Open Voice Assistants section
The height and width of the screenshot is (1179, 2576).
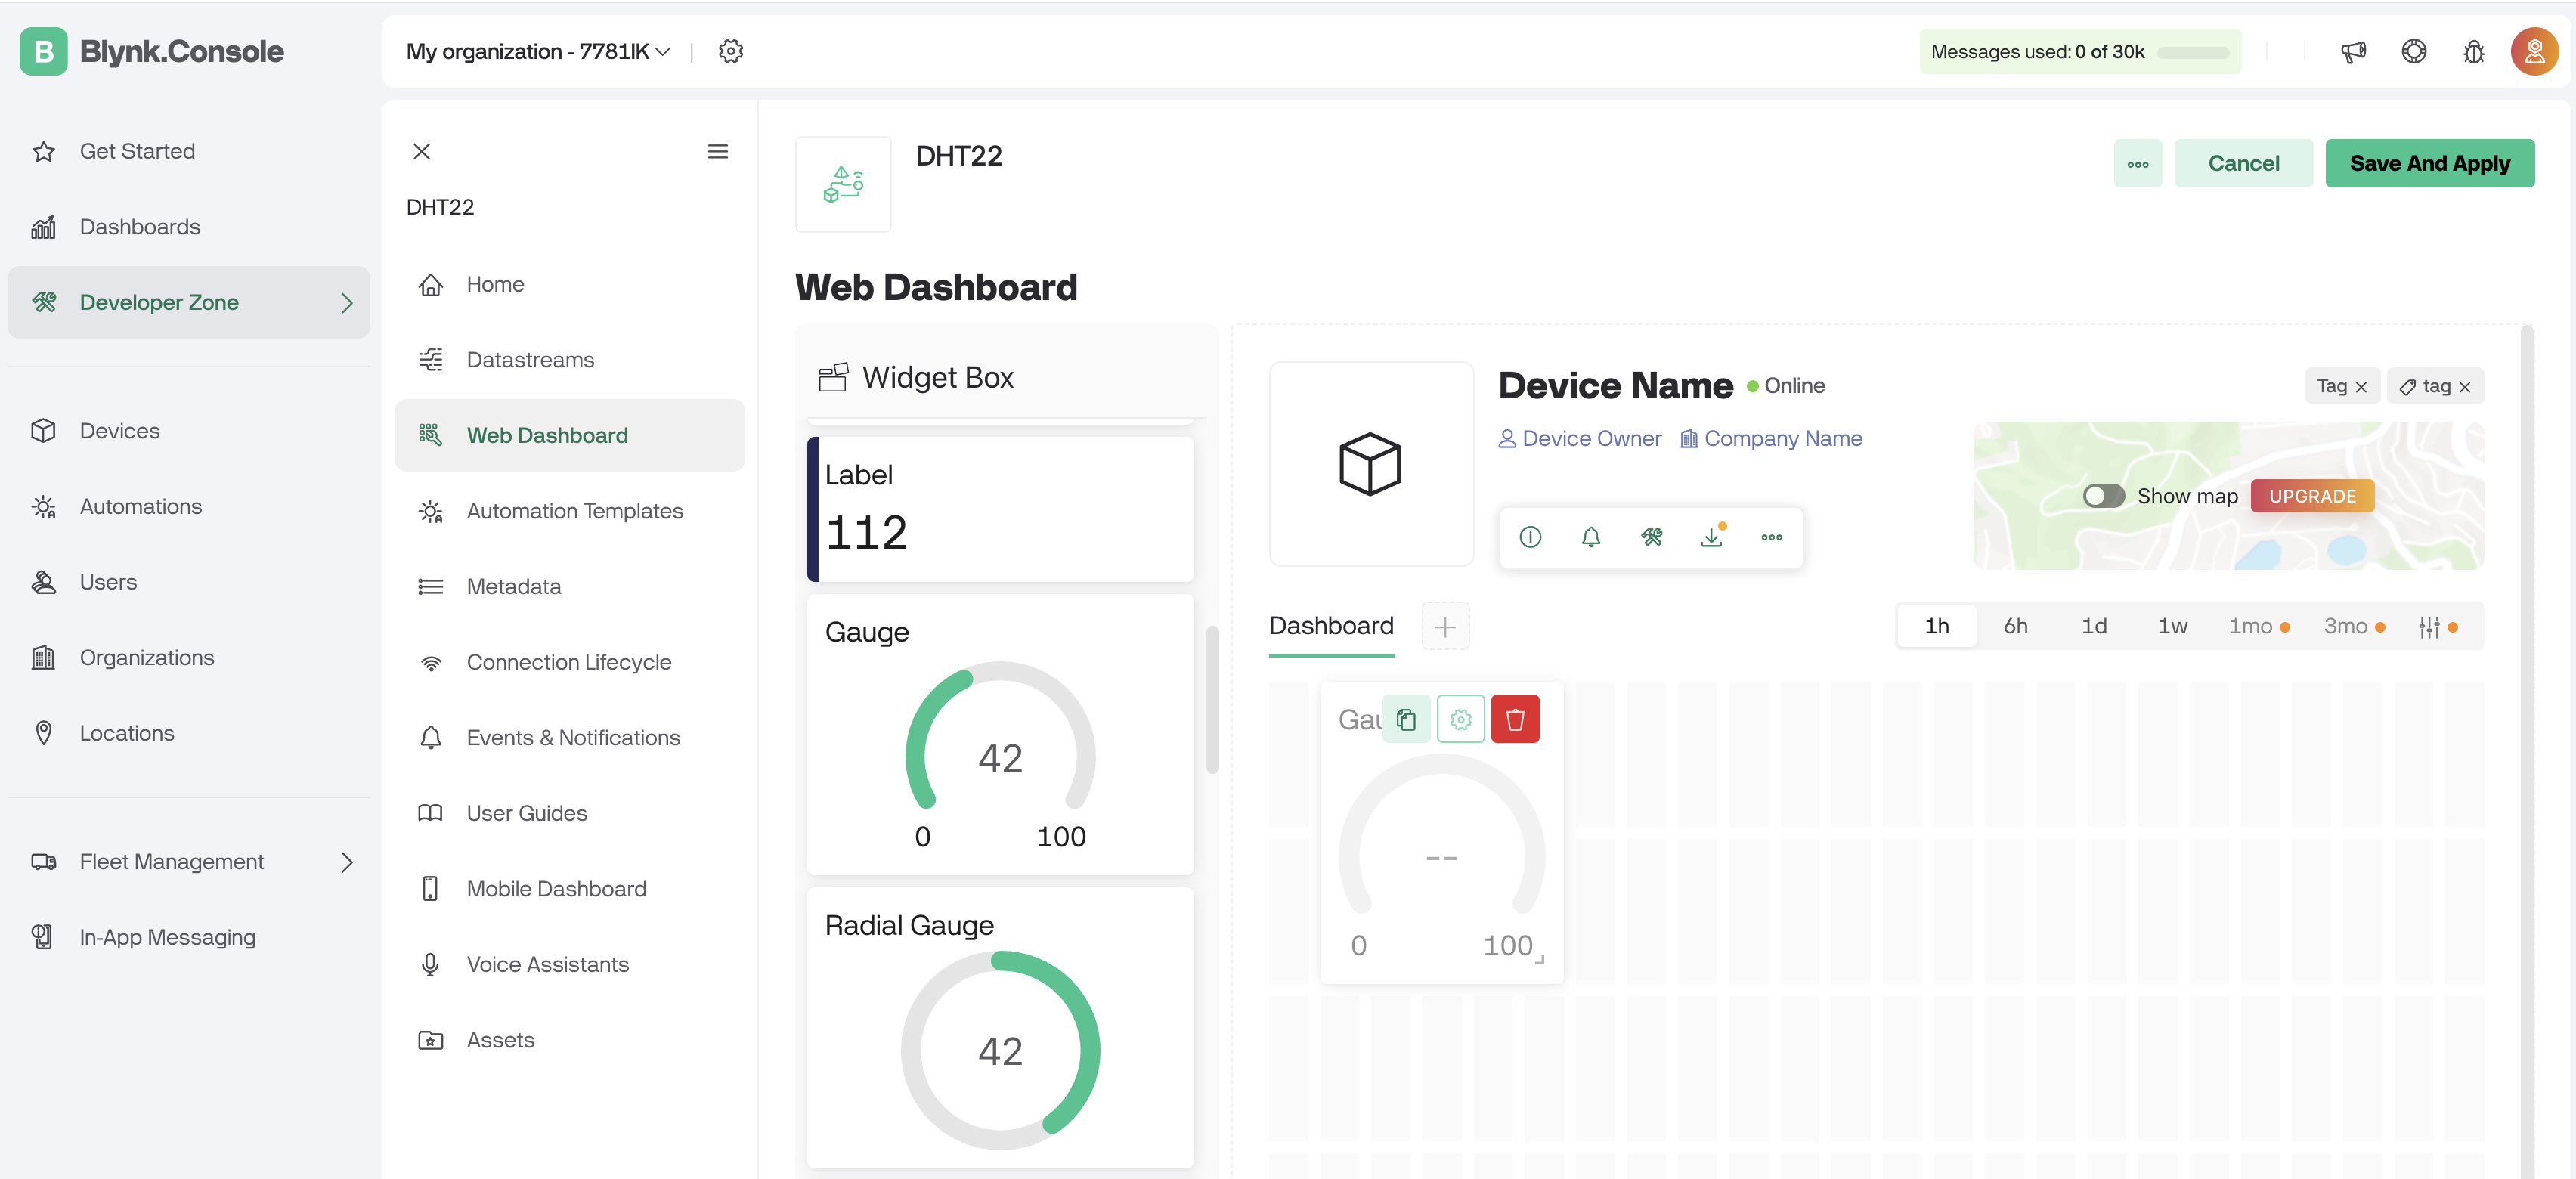pos(570,964)
